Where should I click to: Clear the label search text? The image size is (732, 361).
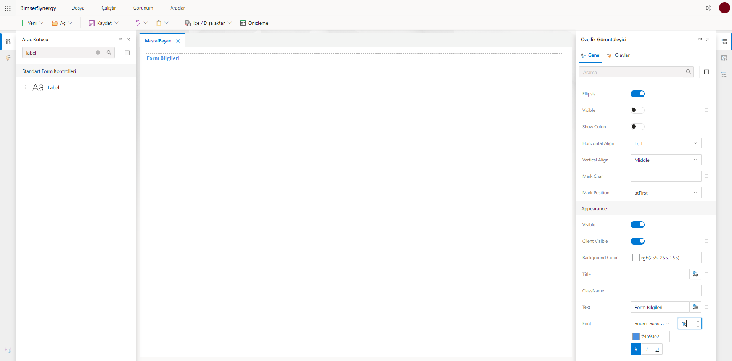[98, 53]
